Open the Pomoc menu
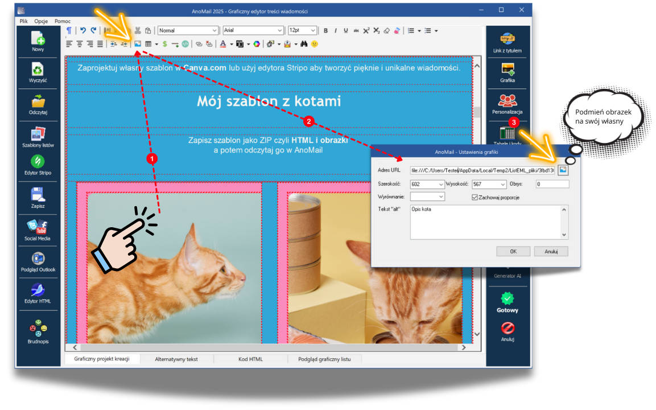The height and width of the screenshot is (410, 656). (x=63, y=21)
